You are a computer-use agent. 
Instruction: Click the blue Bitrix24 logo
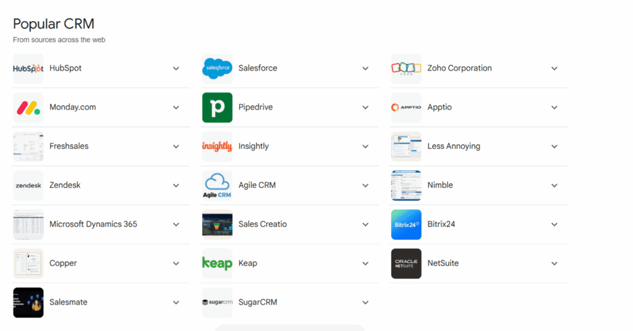(406, 225)
